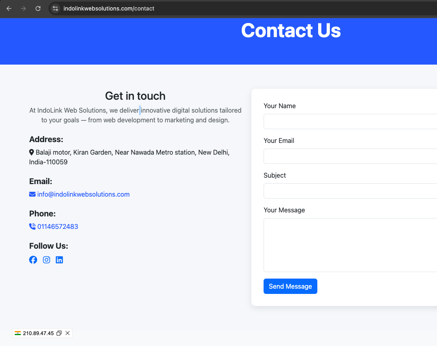
Task: Copy the IP address 210.89.47.45
Action: point(59,333)
